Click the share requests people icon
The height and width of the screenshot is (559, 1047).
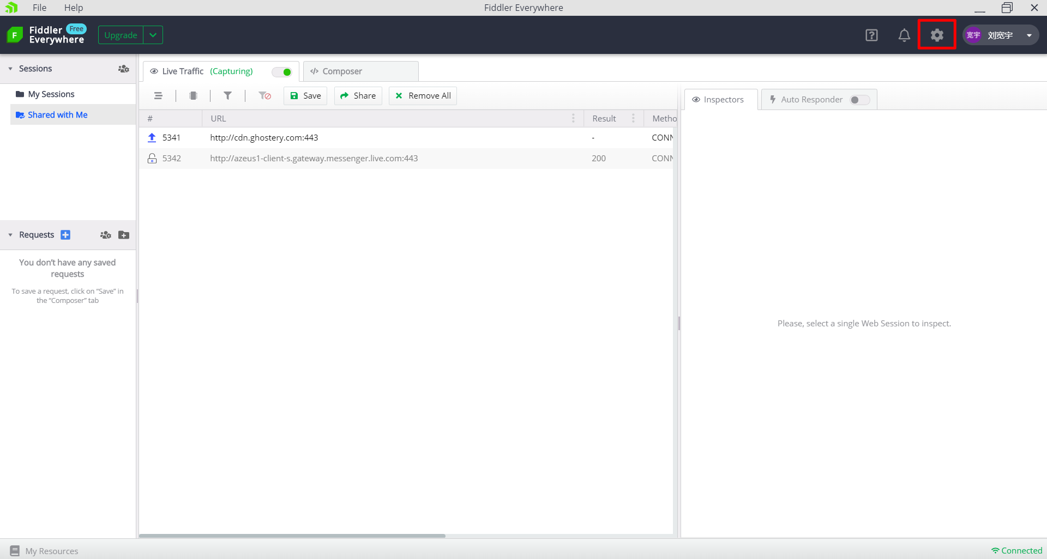coord(106,235)
